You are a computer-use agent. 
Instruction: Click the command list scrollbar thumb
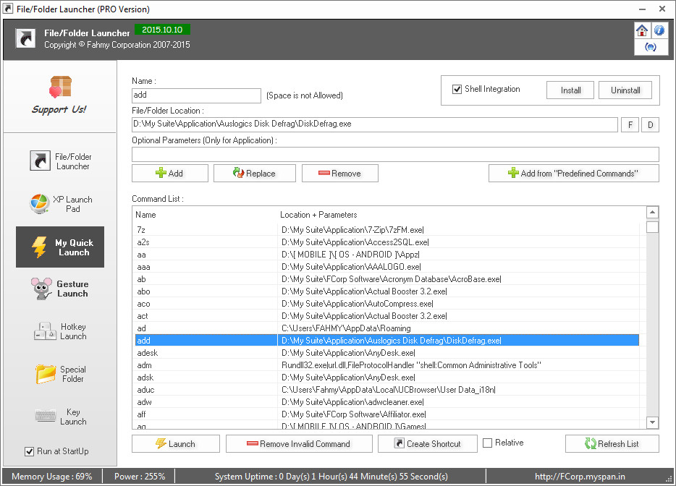653,226
